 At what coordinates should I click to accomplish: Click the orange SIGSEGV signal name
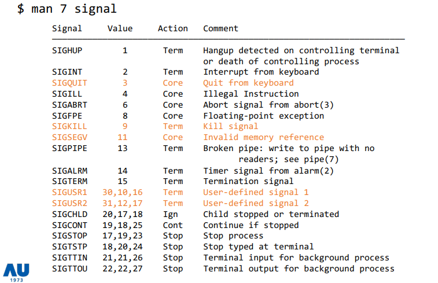click(x=69, y=137)
